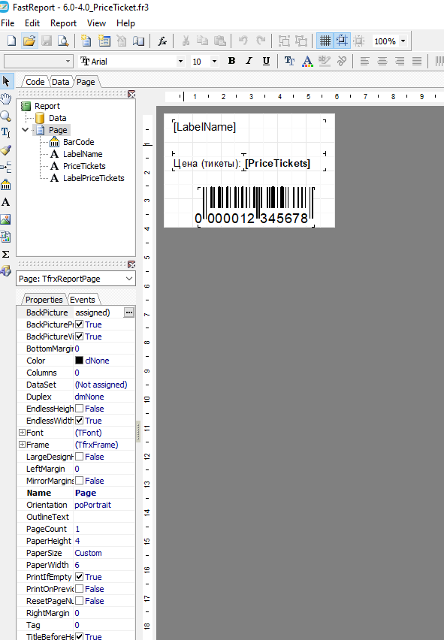Open object selector Page: TfrxReportPage dropdown
Screen dimensions: 444x640
point(129,279)
